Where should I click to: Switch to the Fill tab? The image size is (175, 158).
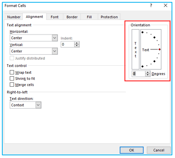pyautogui.click(x=89, y=17)
